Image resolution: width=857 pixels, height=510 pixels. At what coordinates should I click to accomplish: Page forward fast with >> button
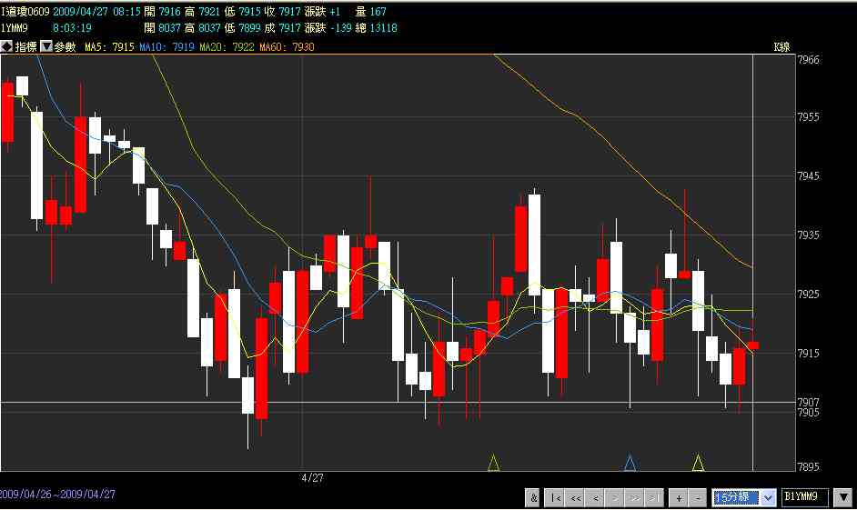point(634,498)
